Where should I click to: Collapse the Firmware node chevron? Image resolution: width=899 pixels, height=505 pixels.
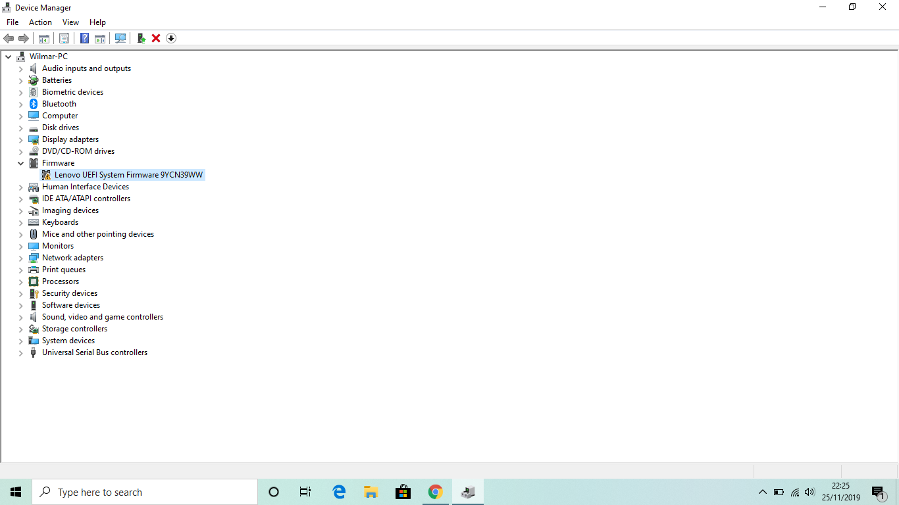point(20,163)
